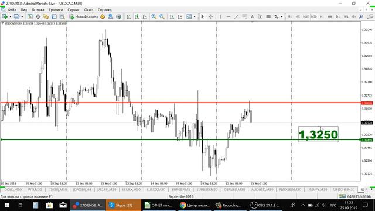Toggle the AutoTrading icon in toolbar
The image size is (375, 211).
pyautogui.click(x=118, y=16)
